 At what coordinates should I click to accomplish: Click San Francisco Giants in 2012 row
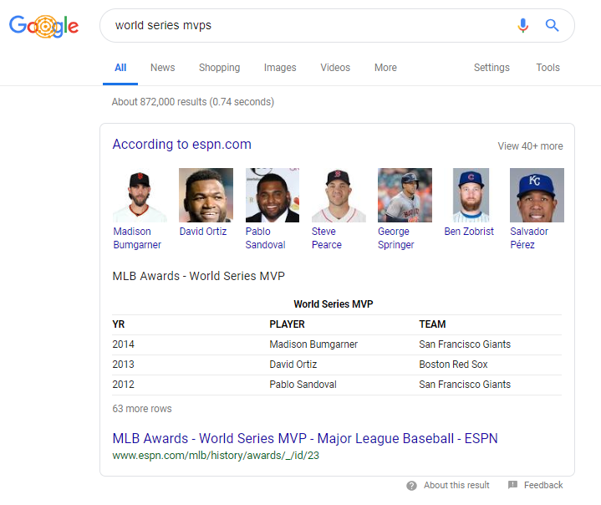(465, 385)
